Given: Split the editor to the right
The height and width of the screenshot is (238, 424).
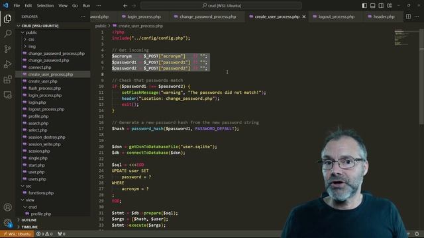Looking at the screenshot, I should coord(408,17).
